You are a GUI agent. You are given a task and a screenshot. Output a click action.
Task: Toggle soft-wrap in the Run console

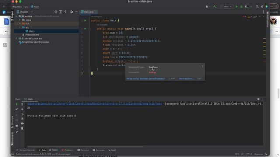click(x=22, y=114)
